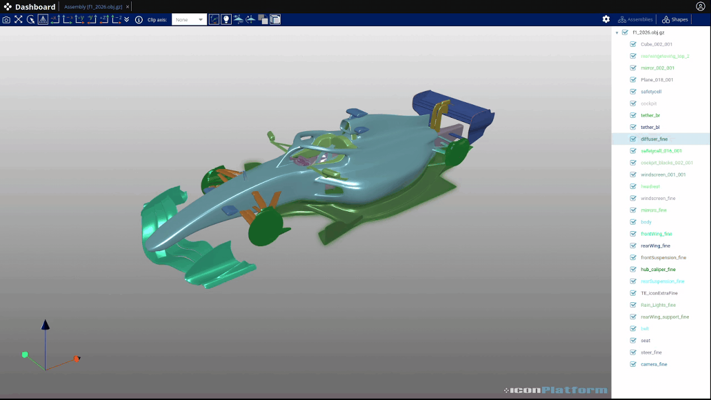Hide the rearWing_fine part via checkbox
Image resolution: width=711 pixels, height=400 pixels.
633,246
